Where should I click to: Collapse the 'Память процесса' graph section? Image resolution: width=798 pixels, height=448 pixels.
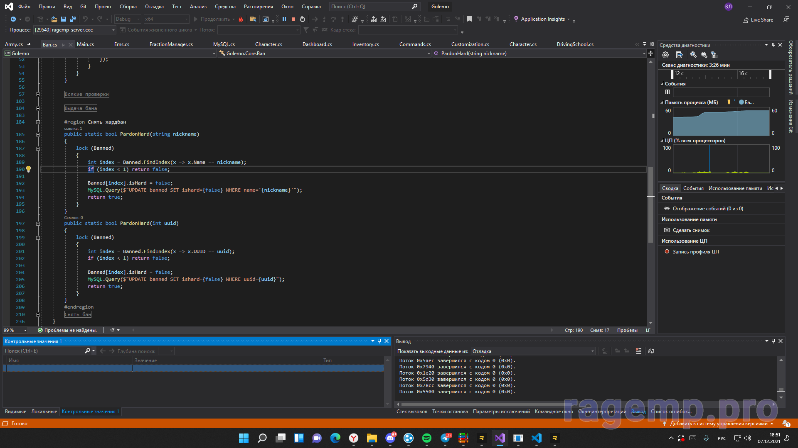coord(662,102)
